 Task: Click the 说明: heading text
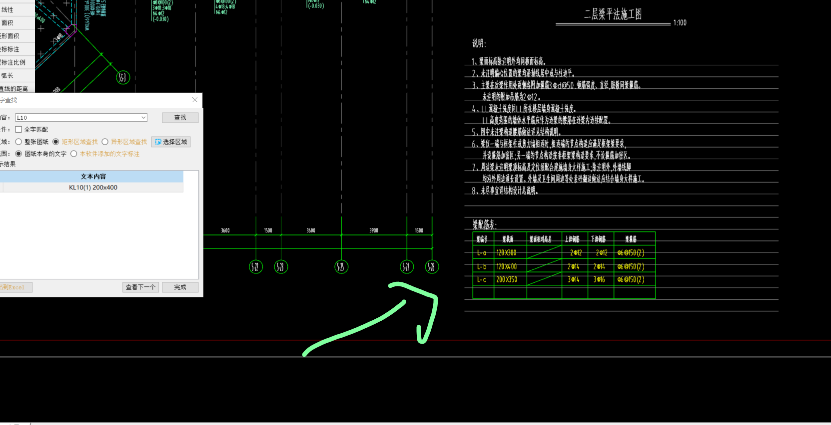coord(479,43)
